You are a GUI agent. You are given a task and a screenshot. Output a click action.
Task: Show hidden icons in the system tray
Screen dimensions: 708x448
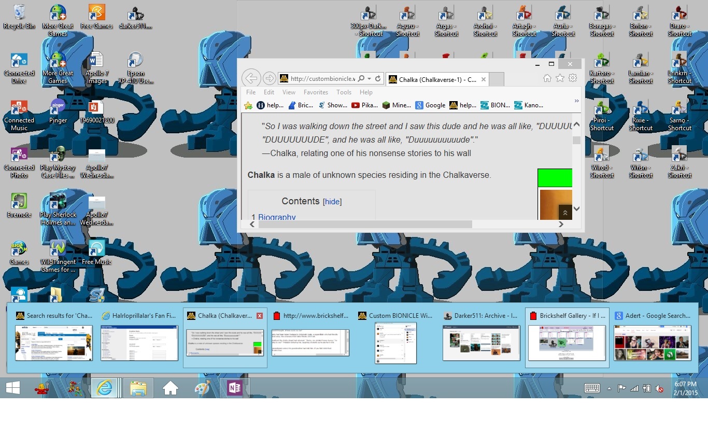point(610,387)
